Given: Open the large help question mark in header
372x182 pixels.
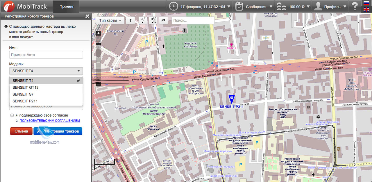Looking at the screenshot, I should [x=355, y=6].
